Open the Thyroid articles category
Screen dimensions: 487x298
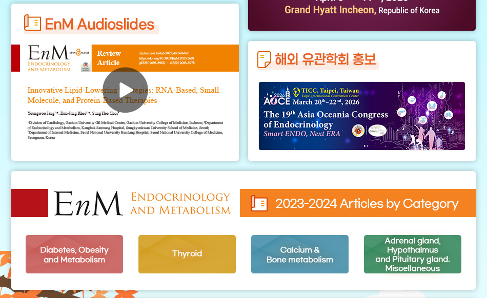[x=187, y=254]
